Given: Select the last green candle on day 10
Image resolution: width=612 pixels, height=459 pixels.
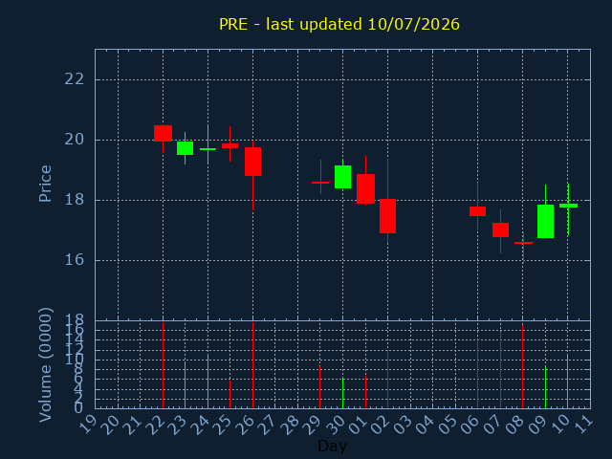Looking at the screenshot, I should click(x=568, y=206).
